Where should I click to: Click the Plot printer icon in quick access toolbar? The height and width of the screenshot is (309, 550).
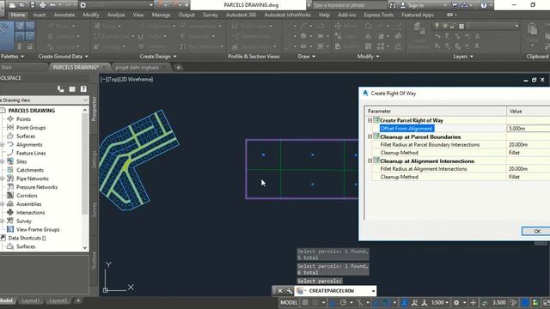tap(42, 5)
